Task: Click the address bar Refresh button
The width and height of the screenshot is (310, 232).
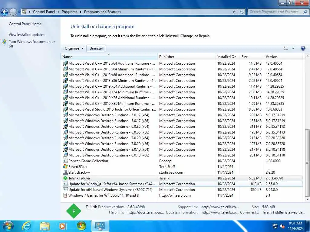Action: (x=242, y=12)
